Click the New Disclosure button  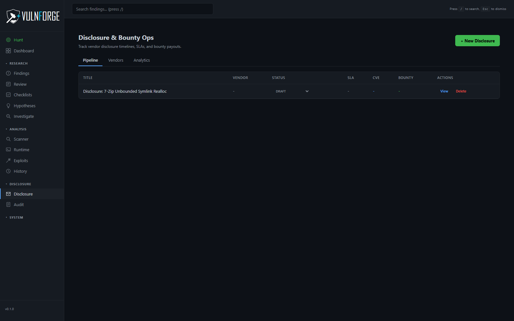click(477, 40)
